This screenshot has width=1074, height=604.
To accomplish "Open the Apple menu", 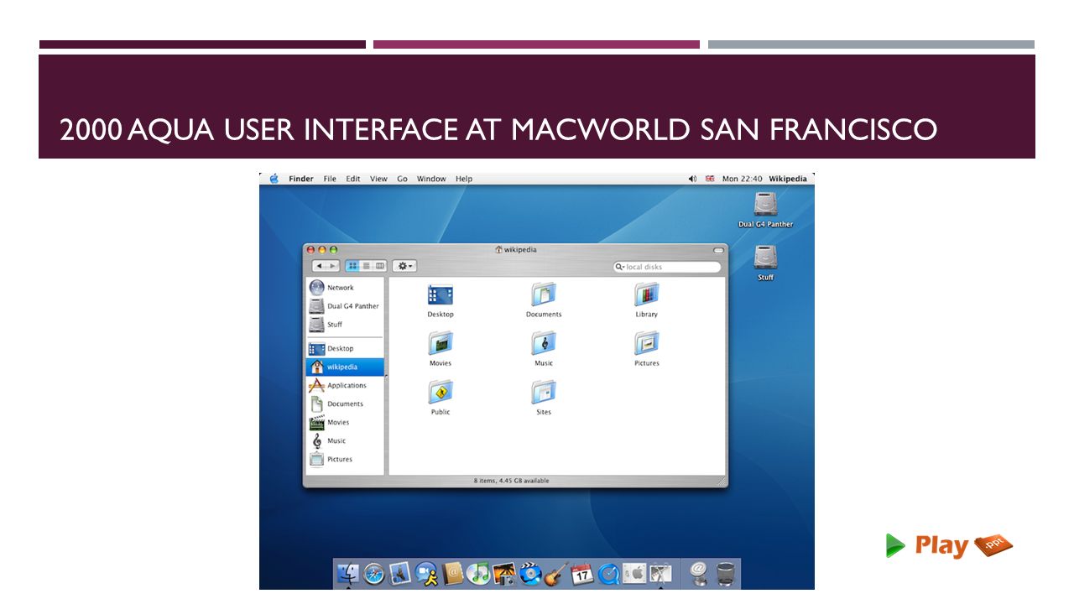I will 274,179.
